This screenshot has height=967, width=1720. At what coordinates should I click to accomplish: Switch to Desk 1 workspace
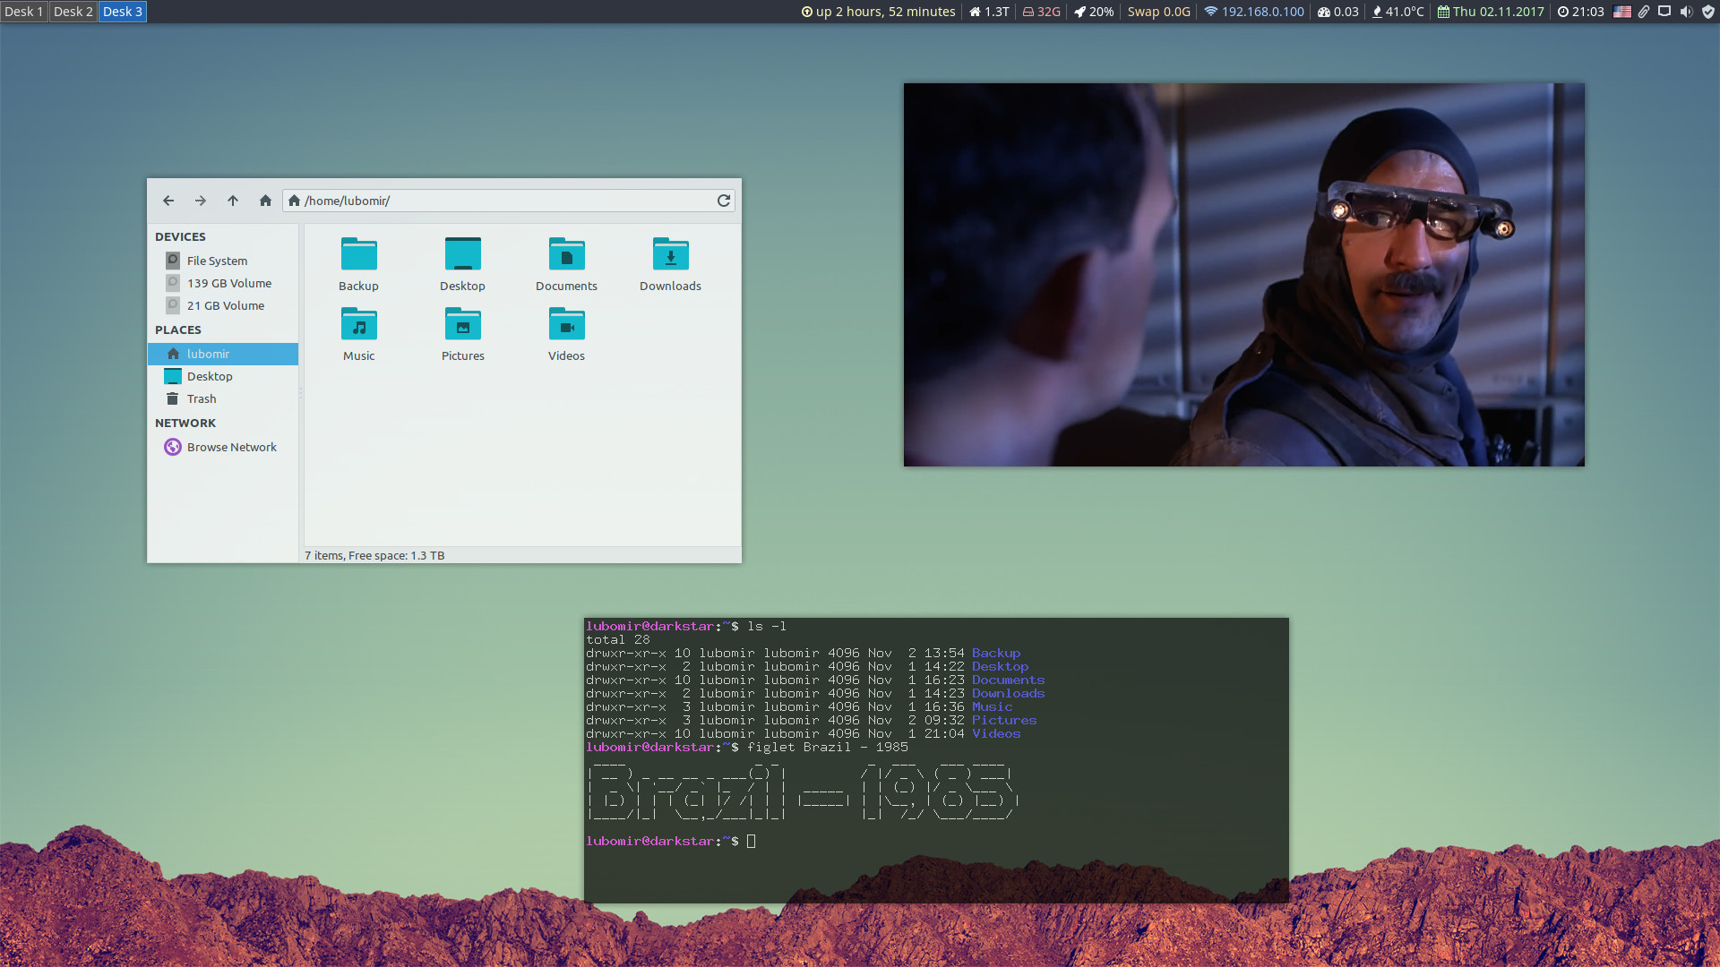[23, 12]
